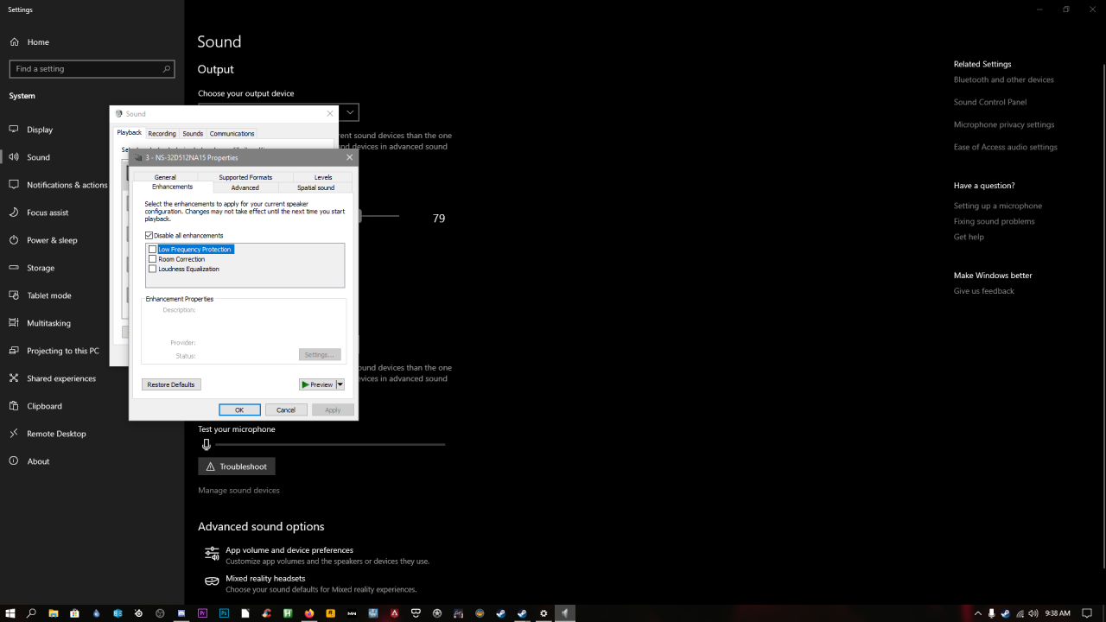Click the master volume slider handle

tap(359, 217)
